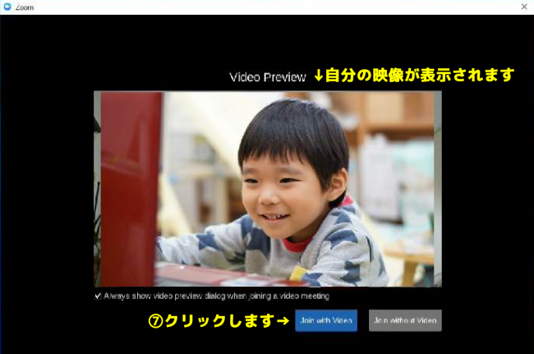The width and height of the screenshot is (534, 354).
Task: Click the 'Zoom' window title text
Action: click(x=25, y=7)
